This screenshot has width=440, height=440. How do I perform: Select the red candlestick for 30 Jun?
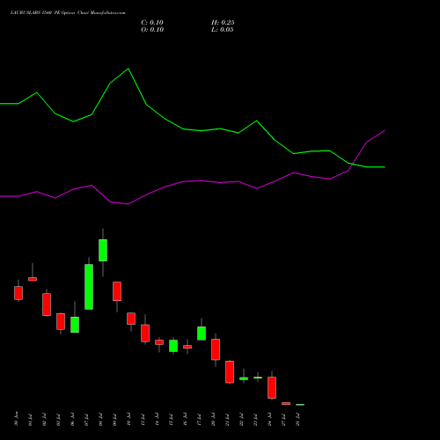tap(18, 293)
